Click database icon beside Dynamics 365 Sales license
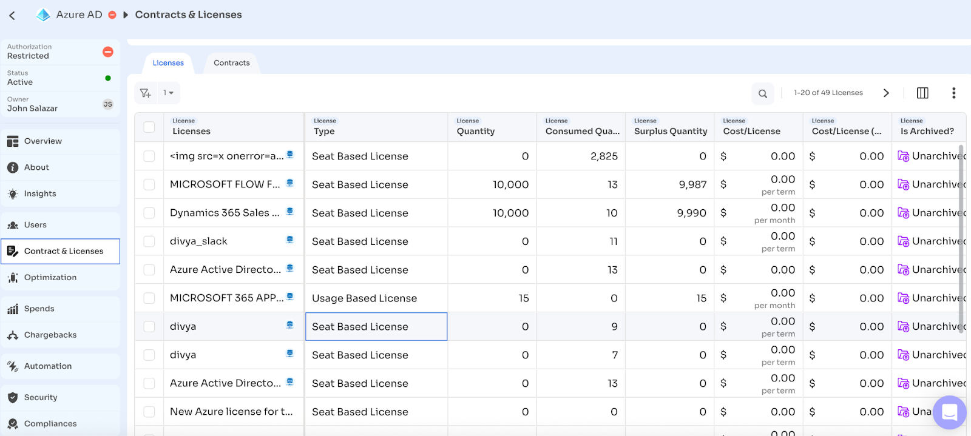Image resolution: width=971 pixels, height=436 pixels. [x=290, y=211]
